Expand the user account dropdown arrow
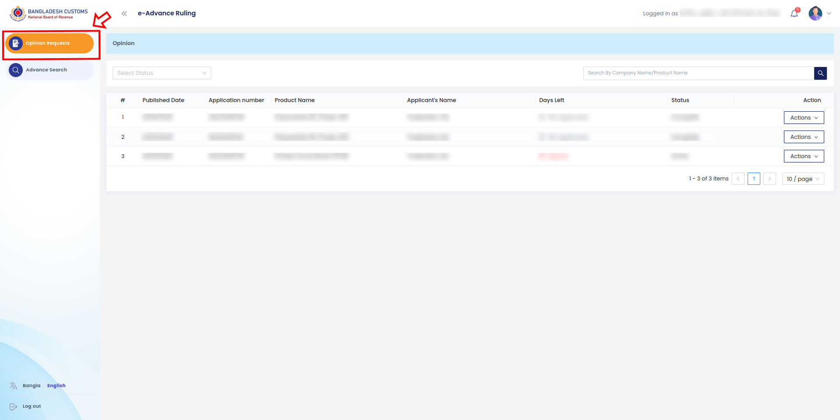The image size is (840, 420). tap(829, 14)
